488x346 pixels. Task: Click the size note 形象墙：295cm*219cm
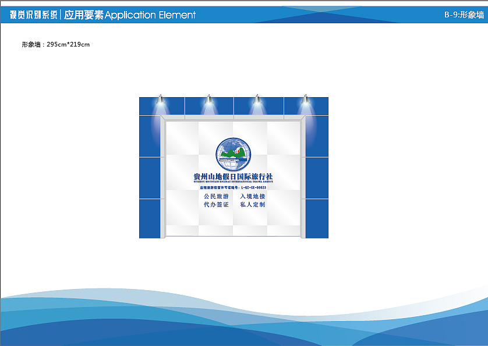pyautogui.click(x=56, y=44)
